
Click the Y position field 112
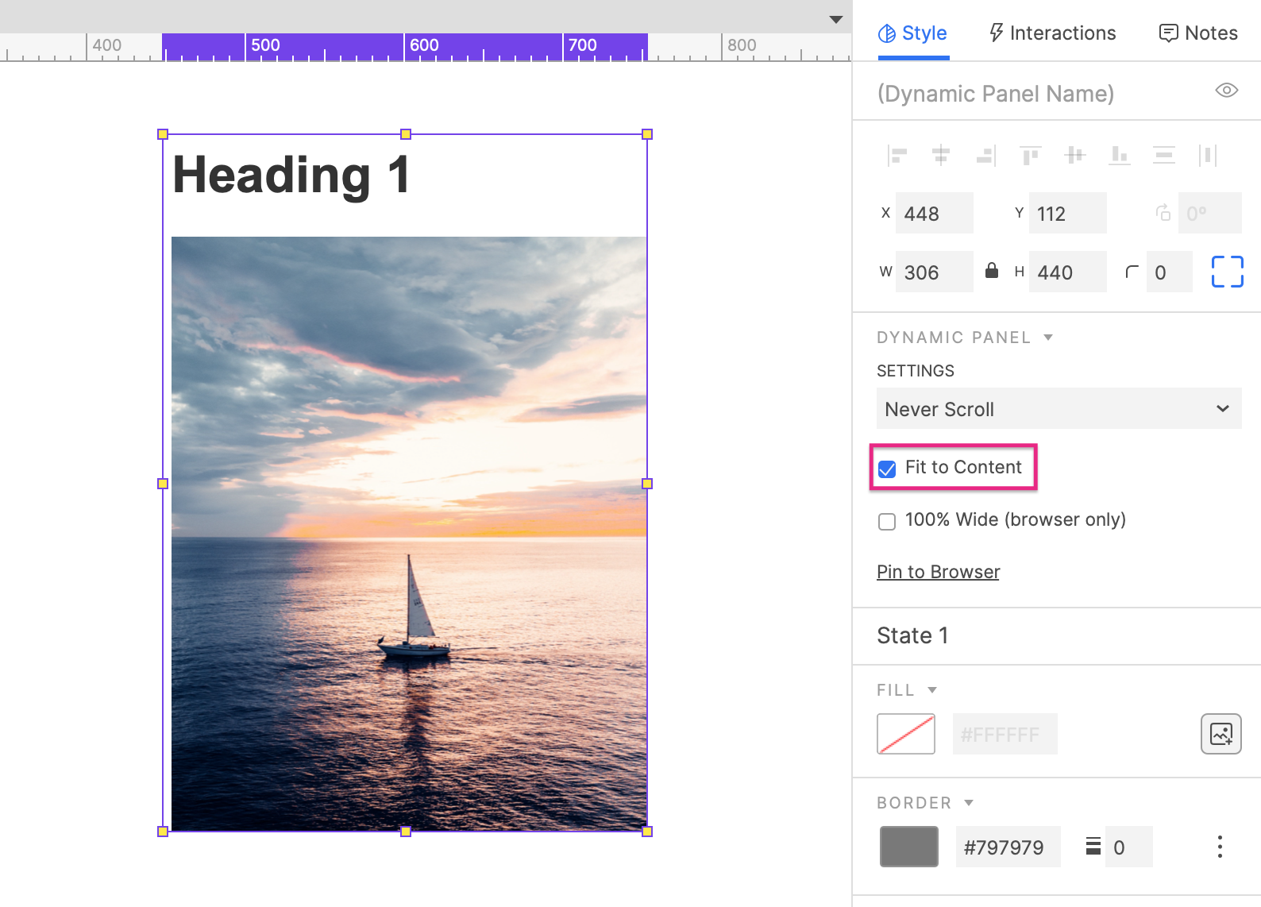[x=1067, y=213]
